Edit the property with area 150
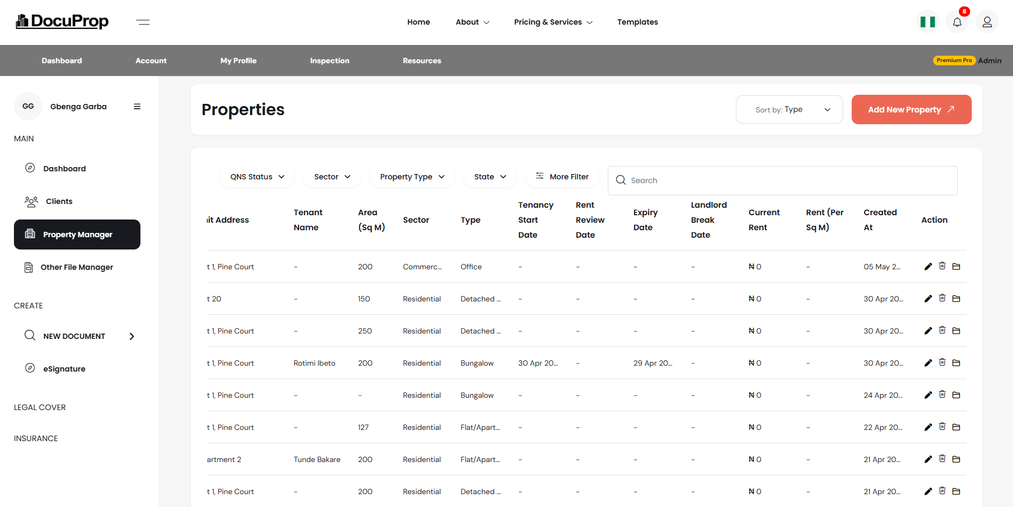 tap(928, 299)
